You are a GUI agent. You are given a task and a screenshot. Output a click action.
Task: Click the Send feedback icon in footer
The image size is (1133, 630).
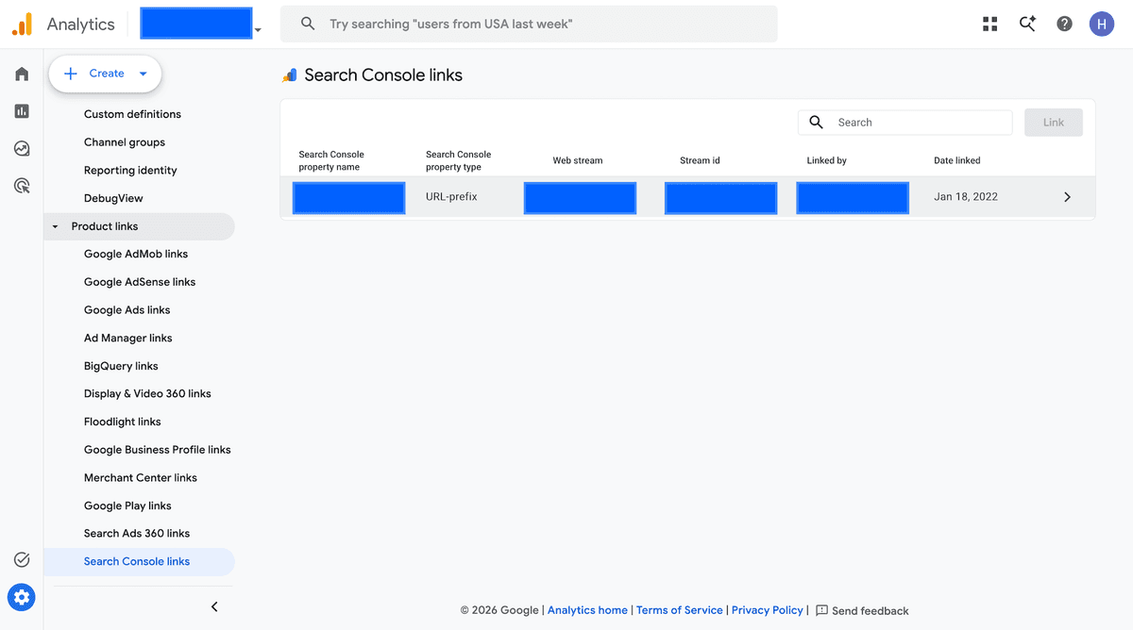(x=821, y=610)
